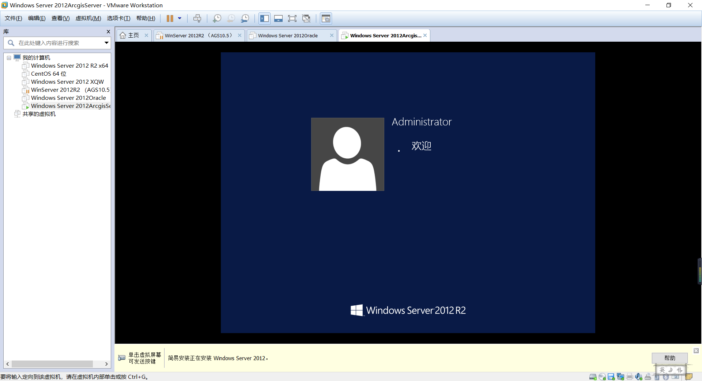Open the 选项卡(T) menu

click(x=119, y=18)
